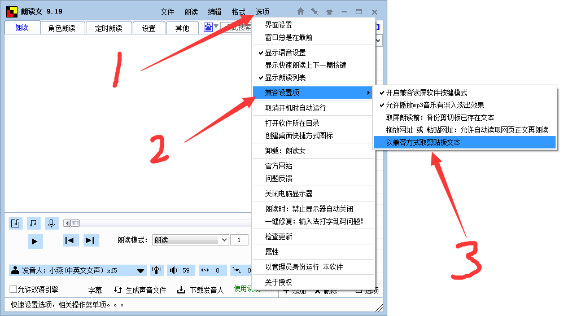Click 下载发音人 text button
Screen dimensions: 568x316
207,290
